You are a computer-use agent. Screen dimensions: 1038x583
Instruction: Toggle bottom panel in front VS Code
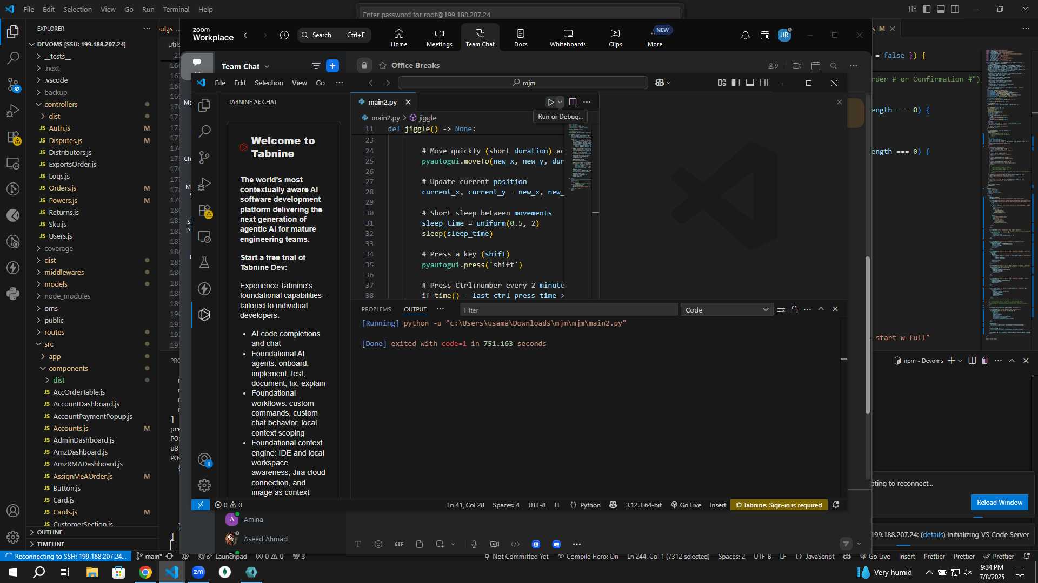(750, 83)
